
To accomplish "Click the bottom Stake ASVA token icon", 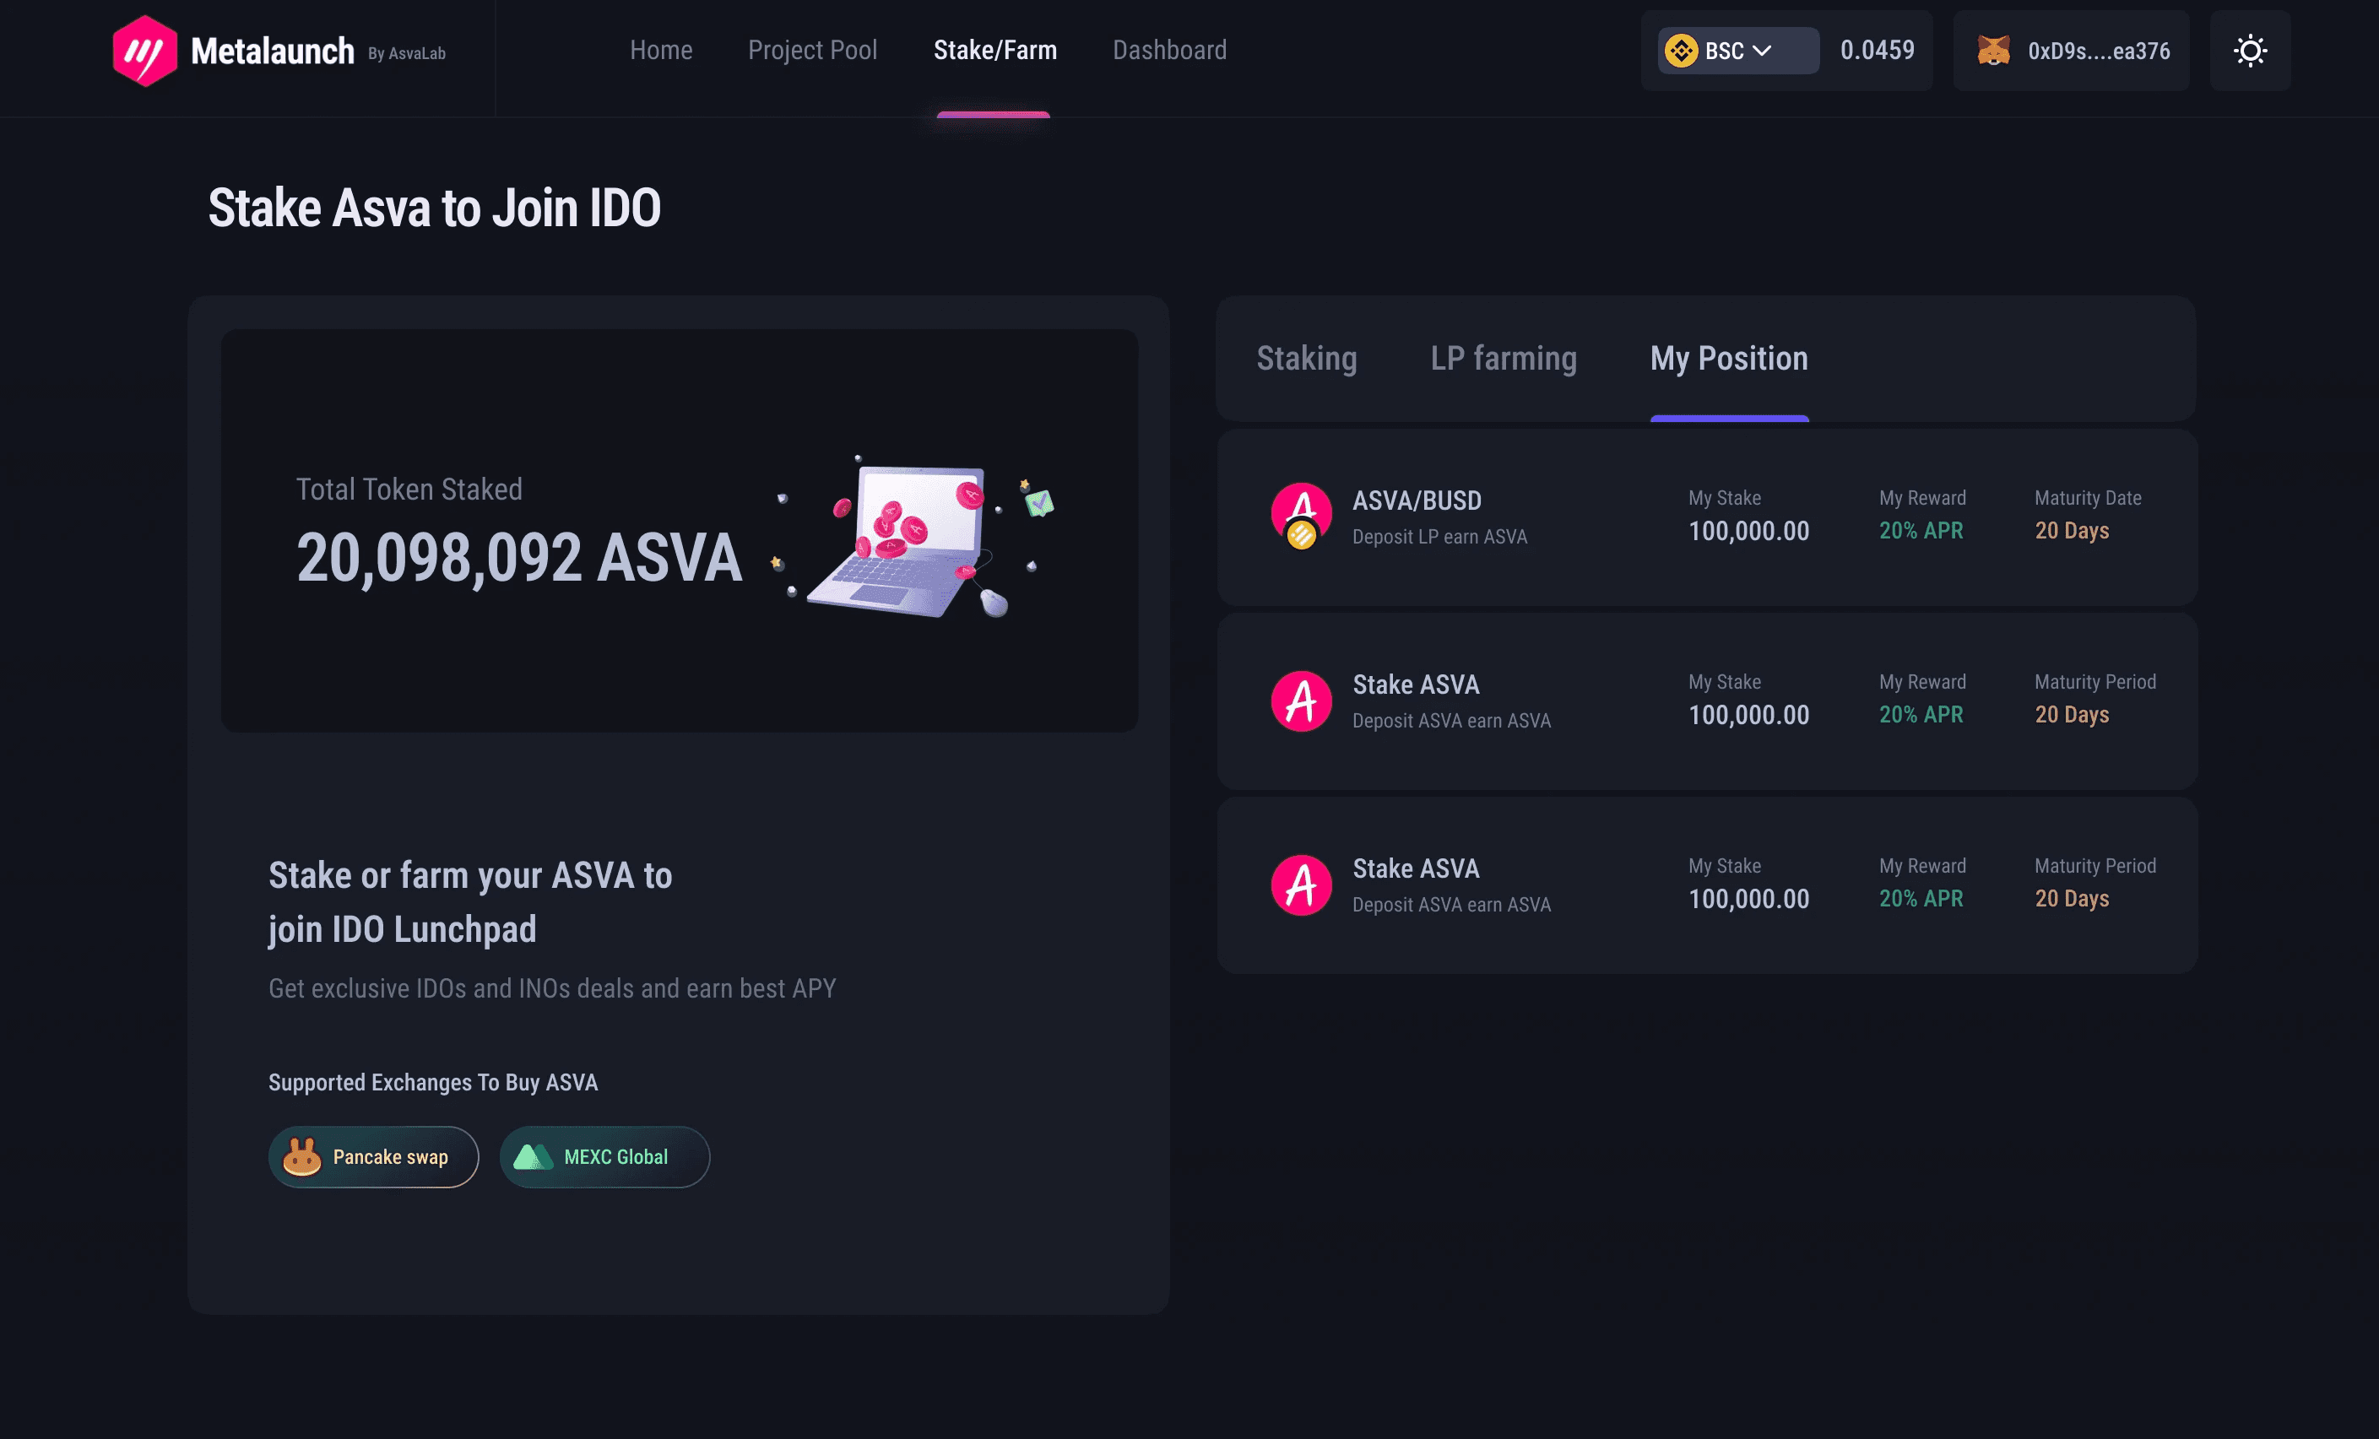I will pos(1302,885).
